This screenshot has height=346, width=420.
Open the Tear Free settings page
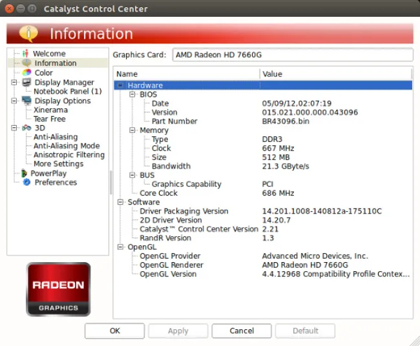click(x=50, y=119)
